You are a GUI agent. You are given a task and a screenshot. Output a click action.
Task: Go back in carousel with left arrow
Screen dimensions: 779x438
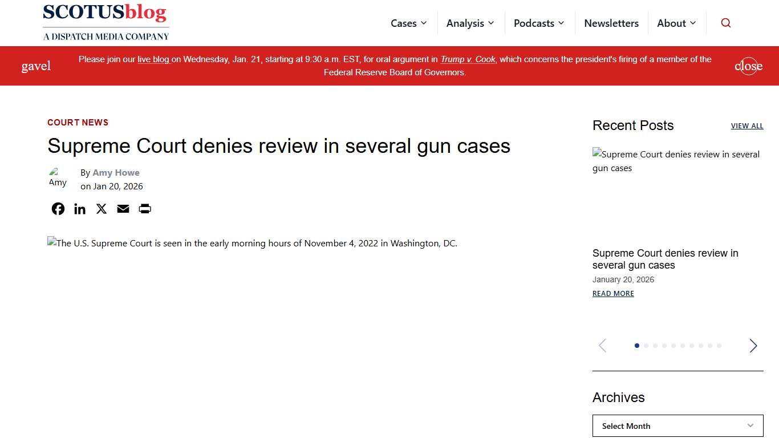[602, 346]
